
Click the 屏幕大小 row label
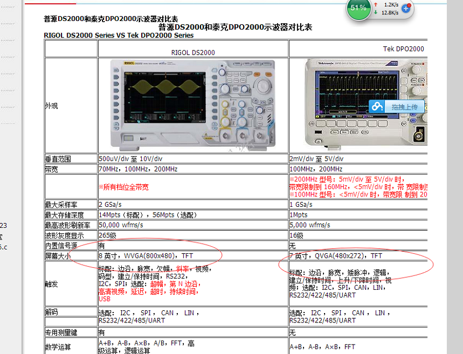point(58,256)
